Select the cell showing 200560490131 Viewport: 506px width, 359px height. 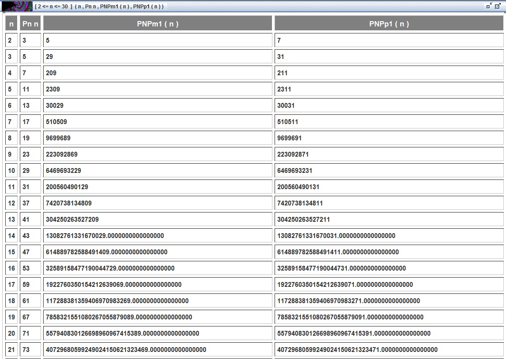(x=389, y=187)
